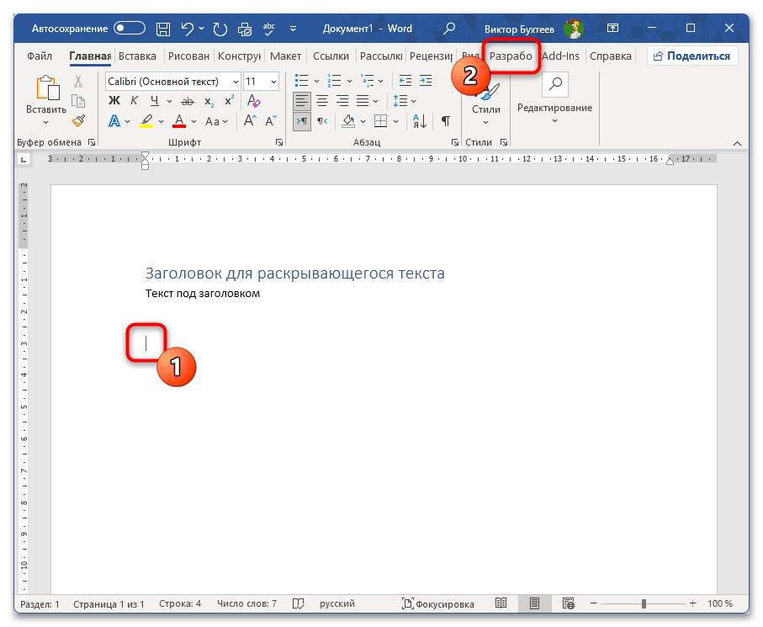763x627 pixels.
Task: Expand the font size dropdown
Action: click(273, 82)
